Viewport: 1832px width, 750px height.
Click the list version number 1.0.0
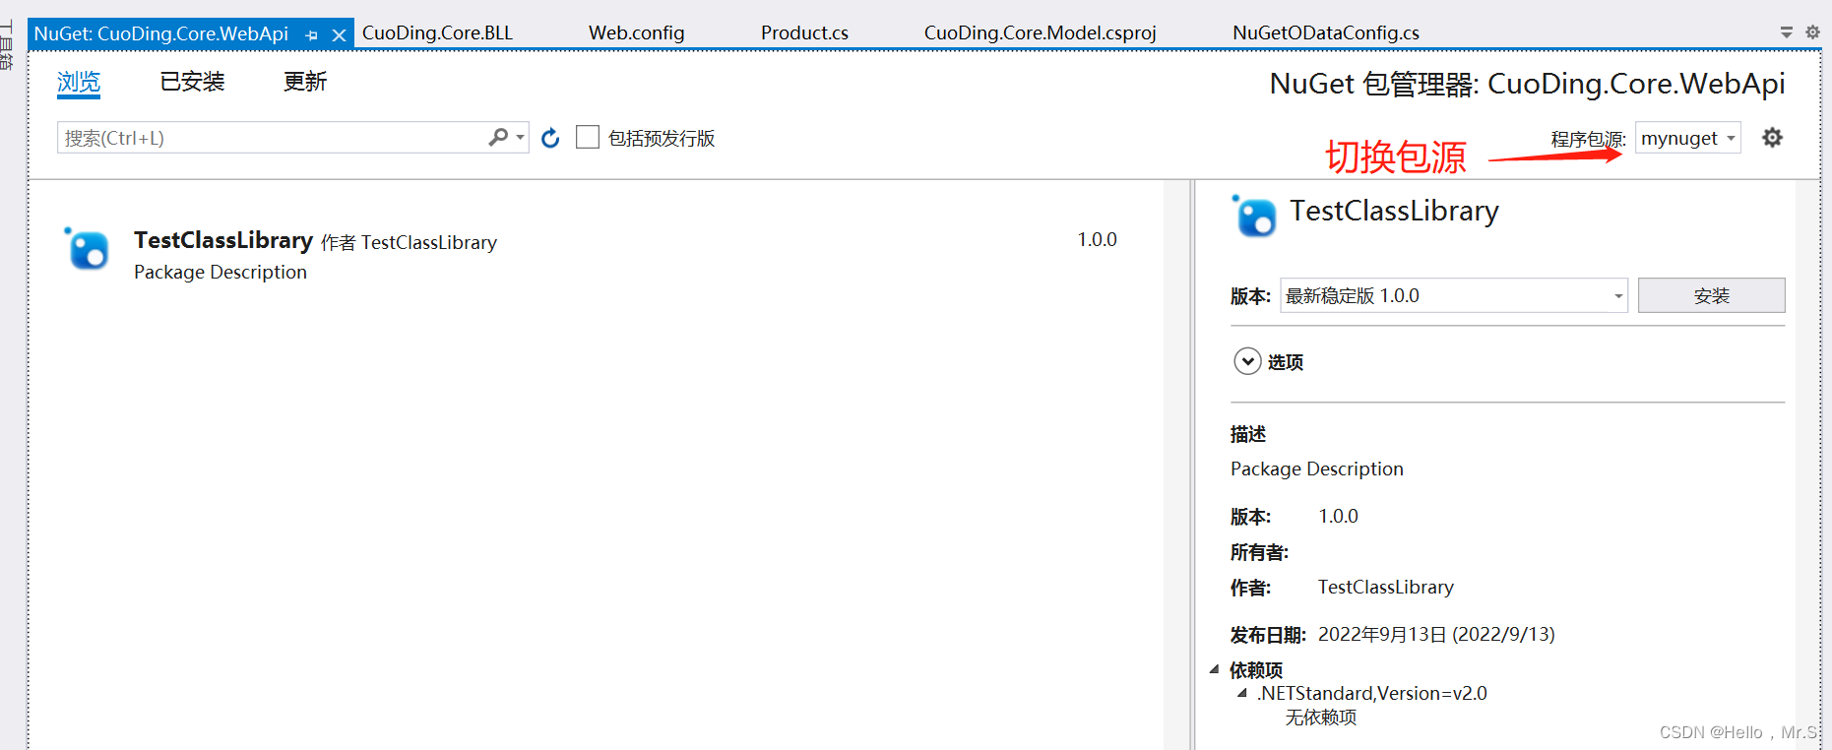1097,239
